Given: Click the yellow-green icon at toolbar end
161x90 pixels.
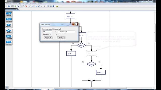Looking at the screenshot, I should [x=57, y=6].
